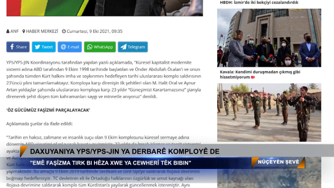Image resolution: width=334 pixels, height=188 pixels.
Task: Click the Twitter Tweet button
Action: tap(44, 47)
